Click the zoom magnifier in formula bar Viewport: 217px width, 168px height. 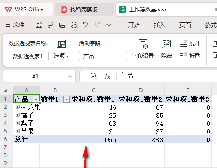[x=94, y=76]
